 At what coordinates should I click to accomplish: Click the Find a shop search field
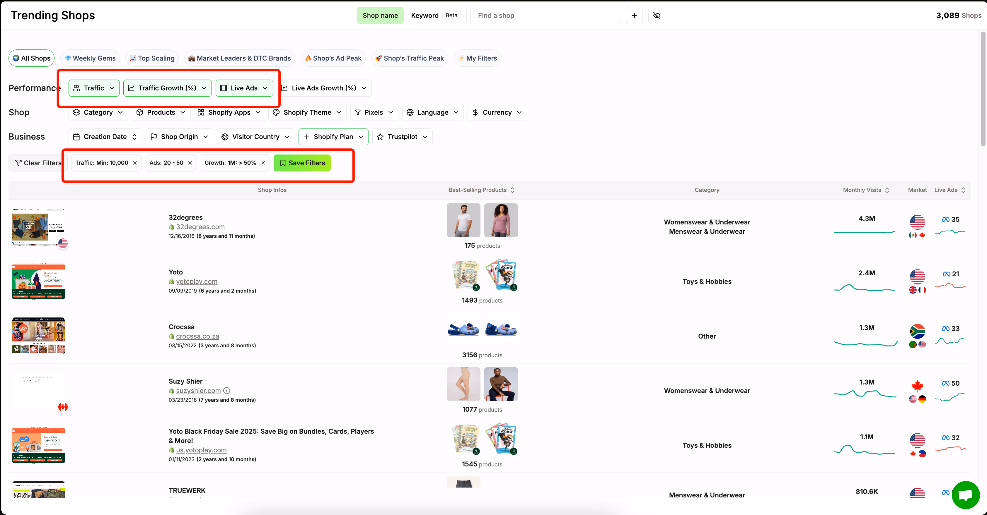click(544, 16)
